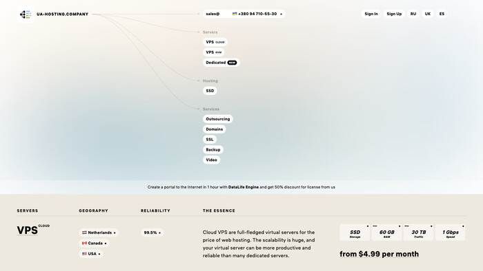Open the Domains service item

214,129
